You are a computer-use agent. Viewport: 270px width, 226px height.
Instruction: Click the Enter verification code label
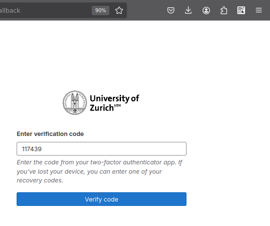pos(50,134)
